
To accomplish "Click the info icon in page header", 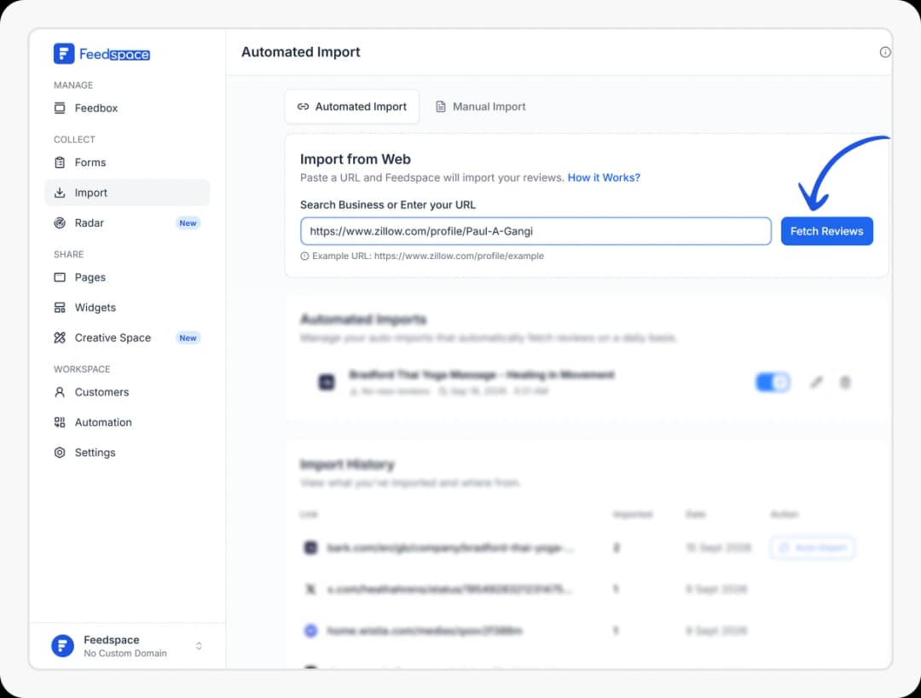I will point(884,52).
